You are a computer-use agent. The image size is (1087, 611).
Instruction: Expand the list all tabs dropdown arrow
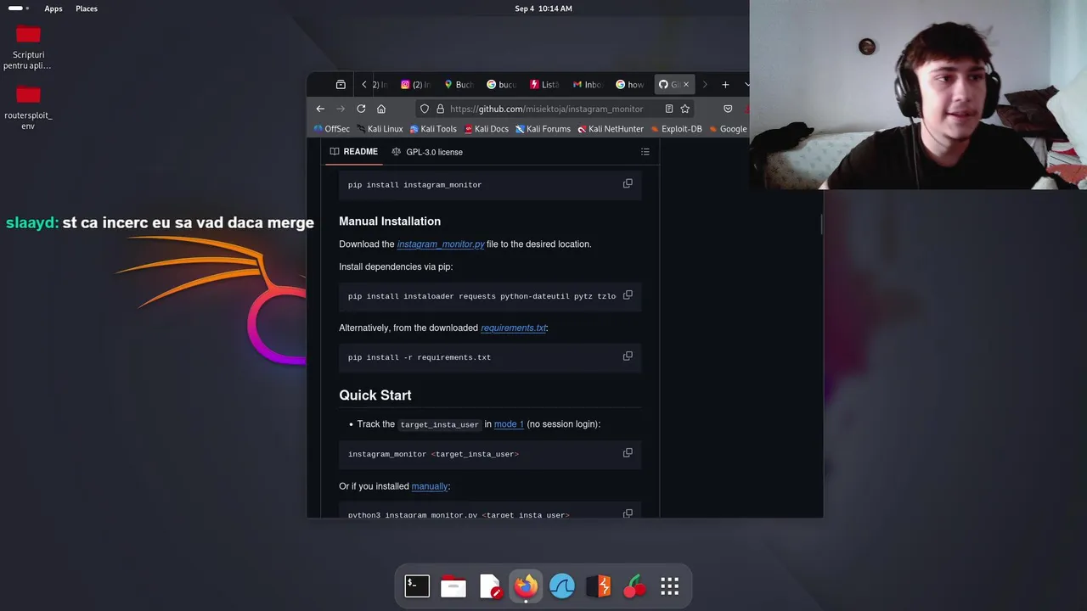coord(746,85)
